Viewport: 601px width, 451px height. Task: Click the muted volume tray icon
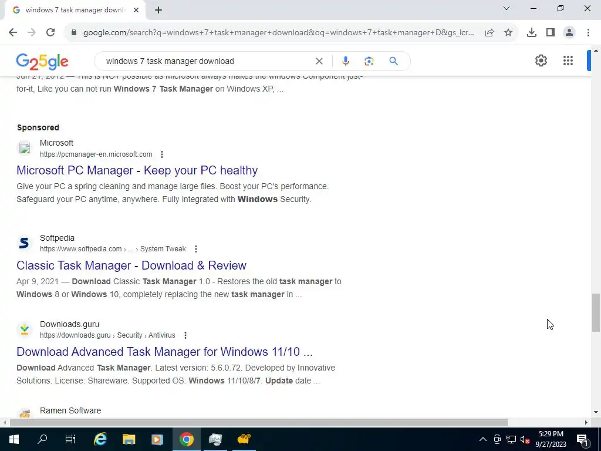tap(525, 439)
